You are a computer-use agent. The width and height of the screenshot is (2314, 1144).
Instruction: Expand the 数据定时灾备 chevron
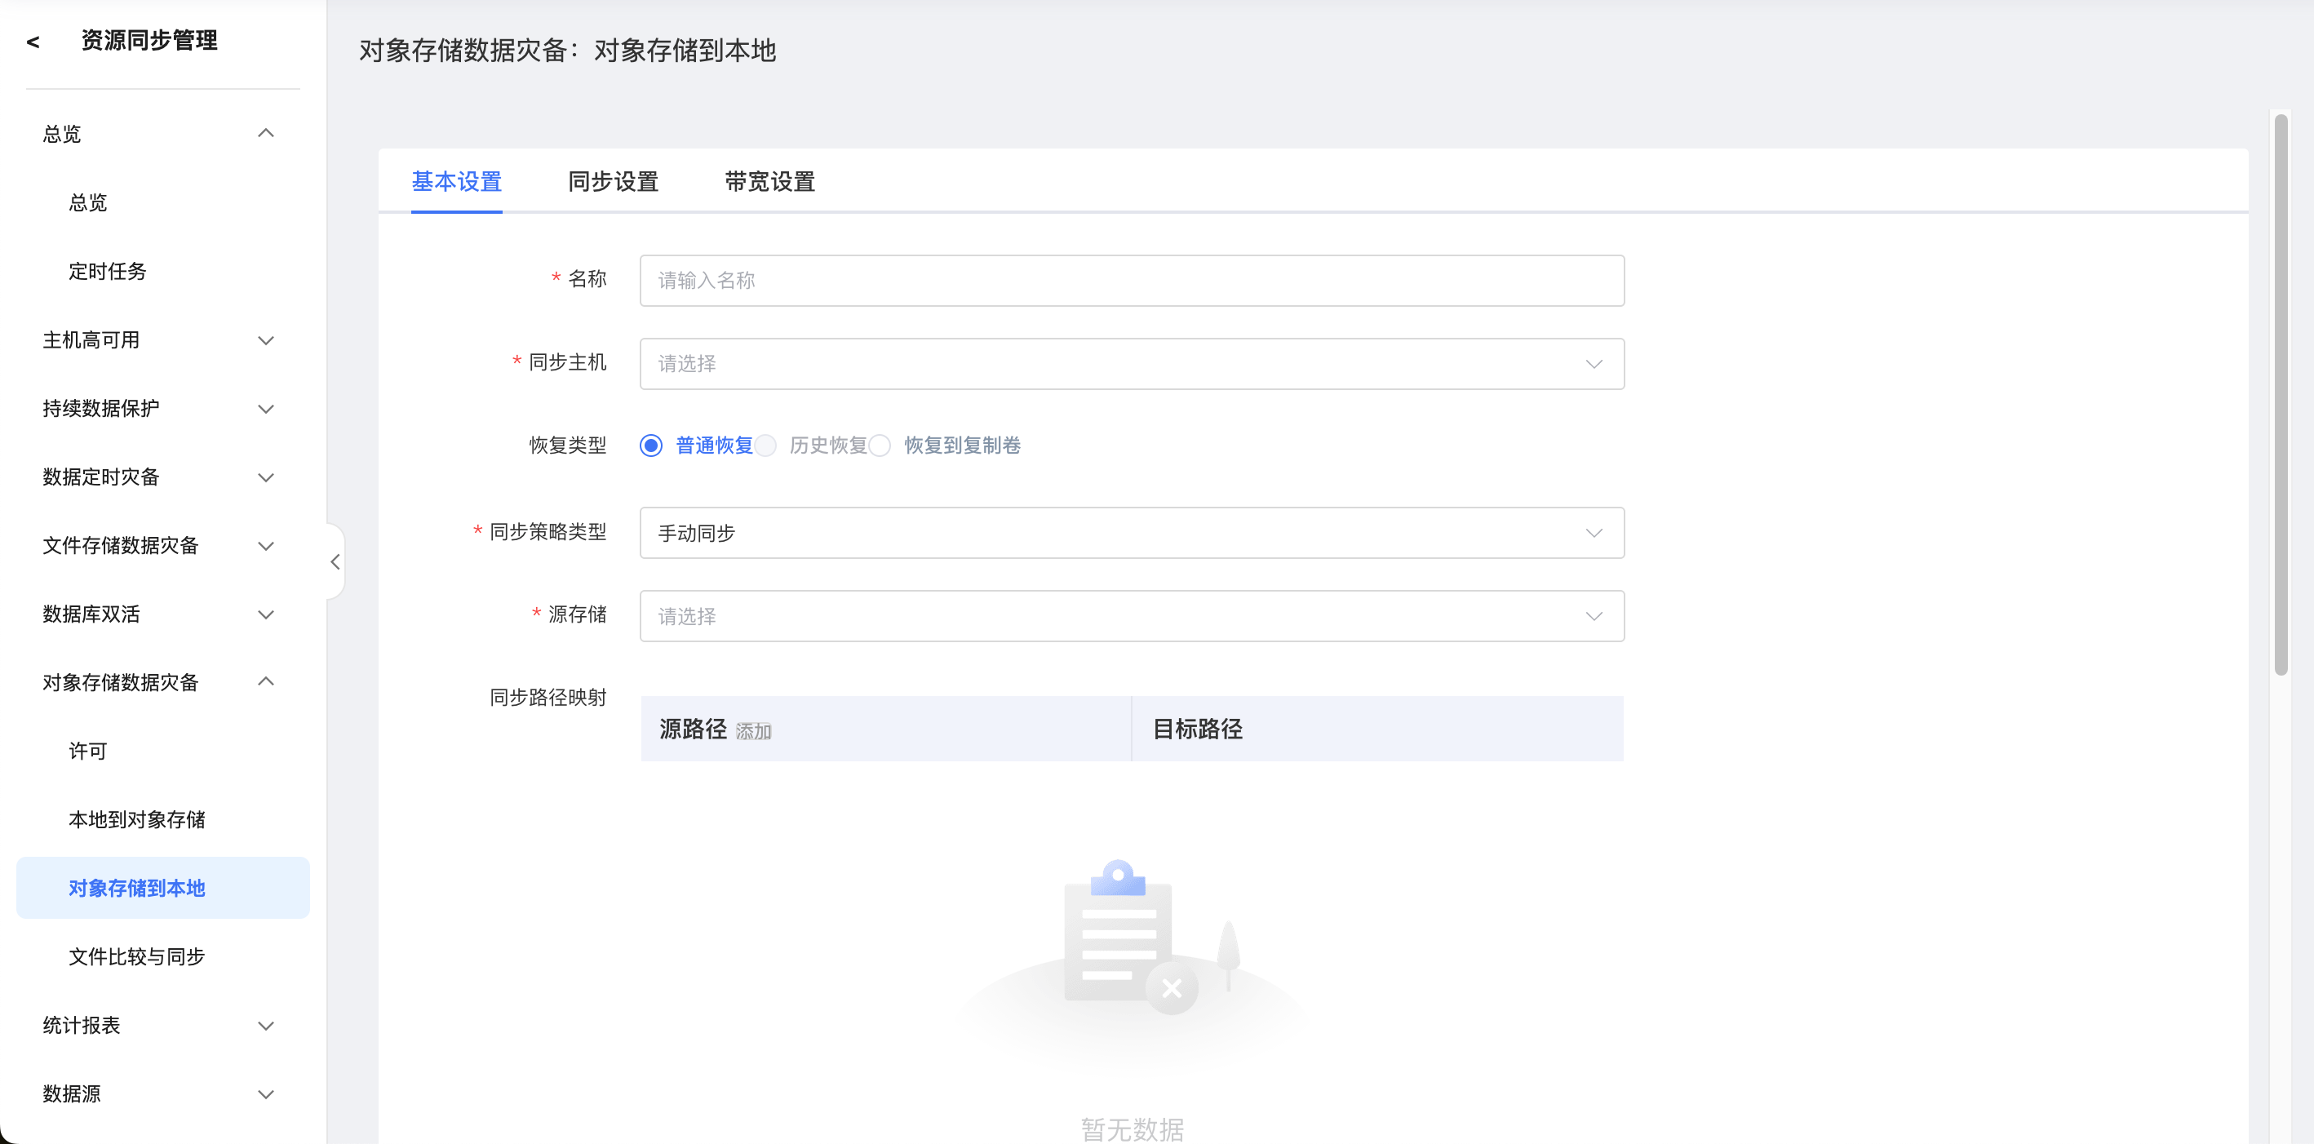pyautogui.click(x=266, y=477)
